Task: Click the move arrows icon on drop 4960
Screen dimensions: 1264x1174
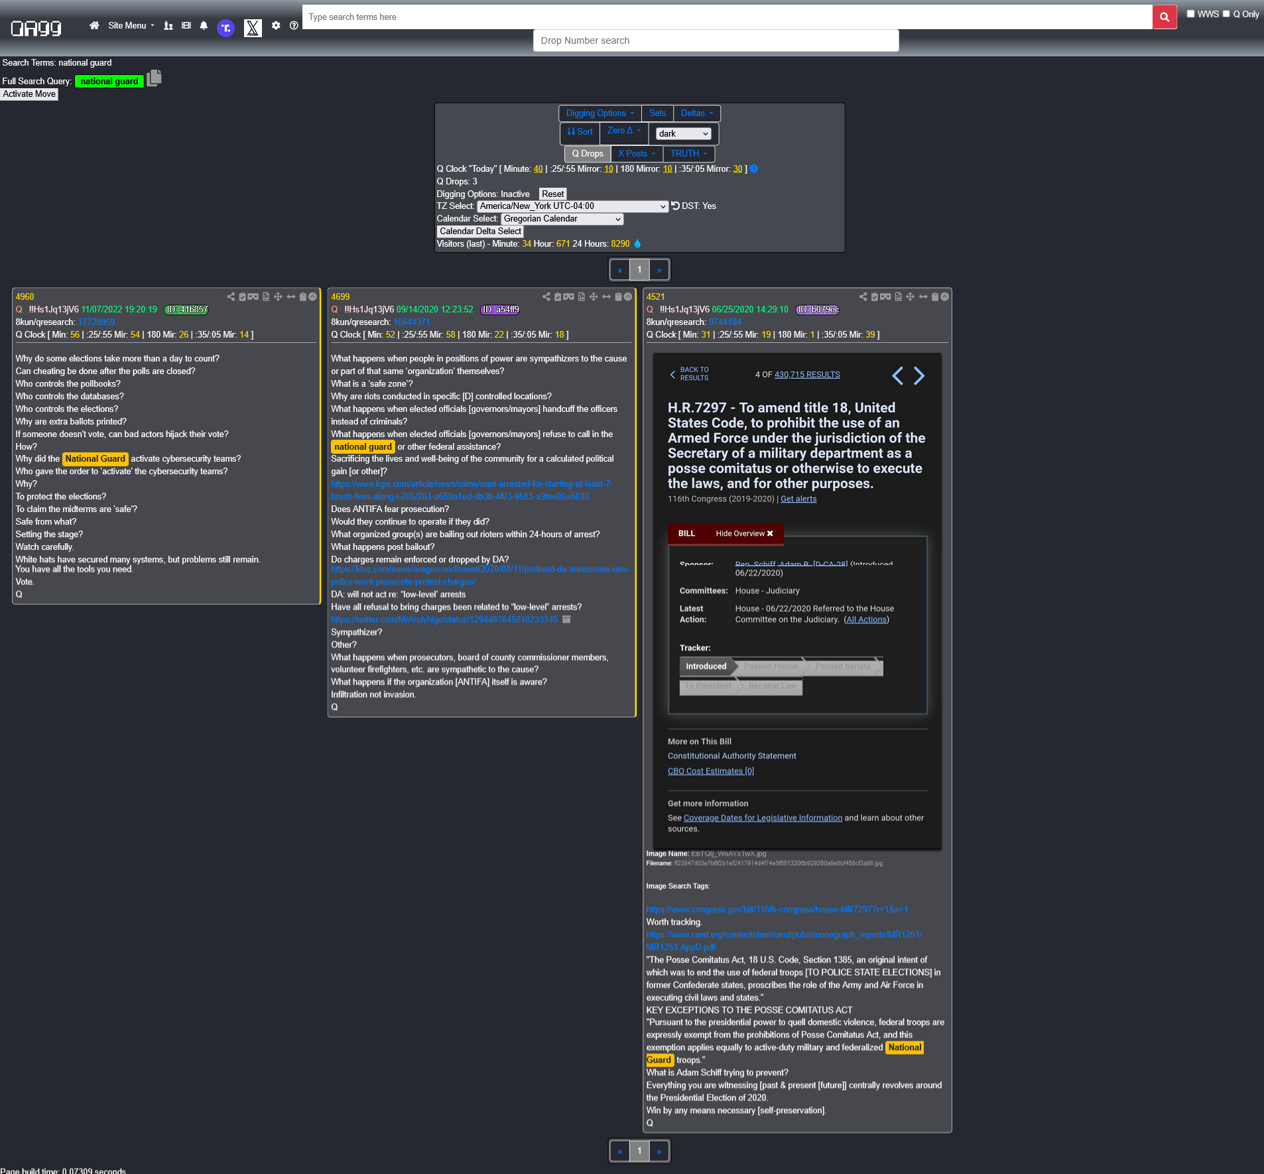Action: point(278,297)
